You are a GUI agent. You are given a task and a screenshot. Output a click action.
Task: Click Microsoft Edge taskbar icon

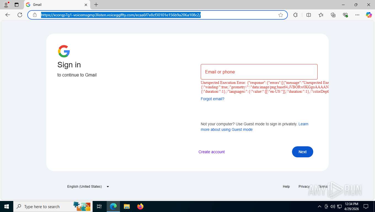113,206
